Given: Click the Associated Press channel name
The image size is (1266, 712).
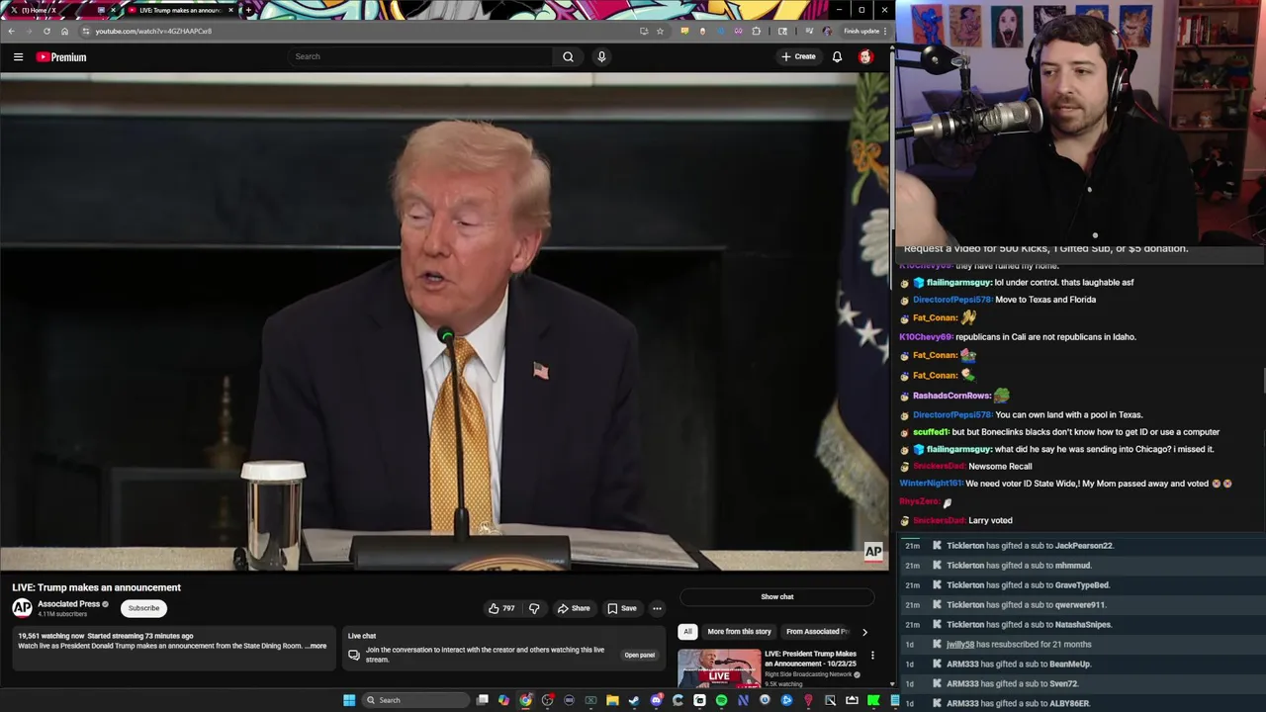Looking at the screenshot, I should coord(68,604).
